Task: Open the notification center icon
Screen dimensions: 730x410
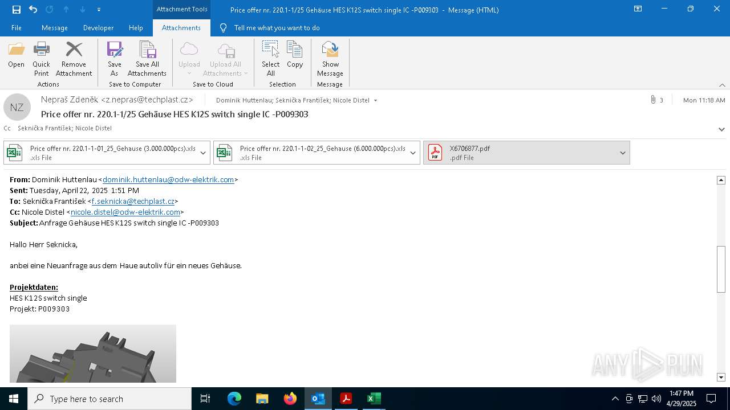Action: click(711, 399)
